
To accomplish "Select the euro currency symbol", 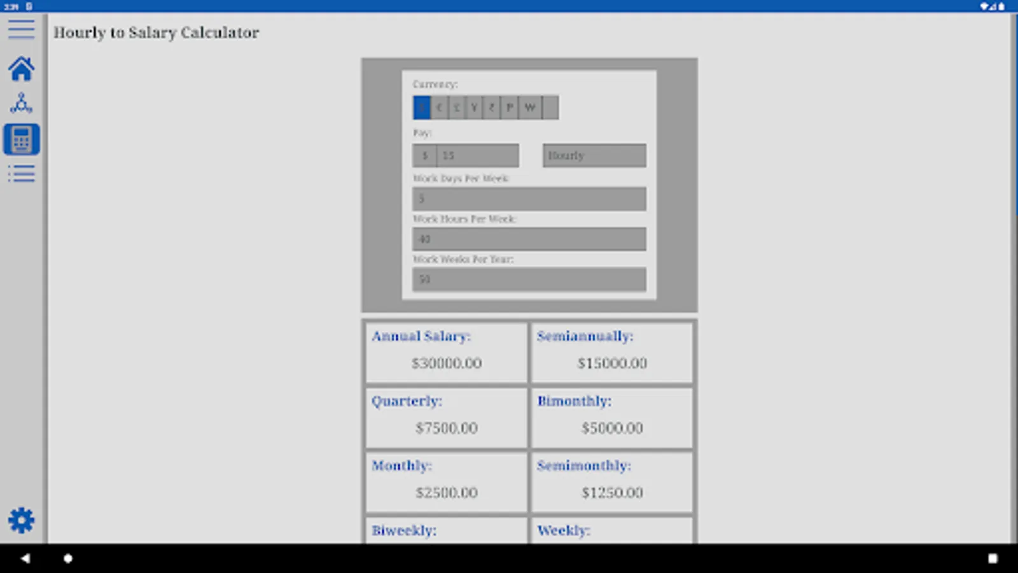I will coord(440,108).
